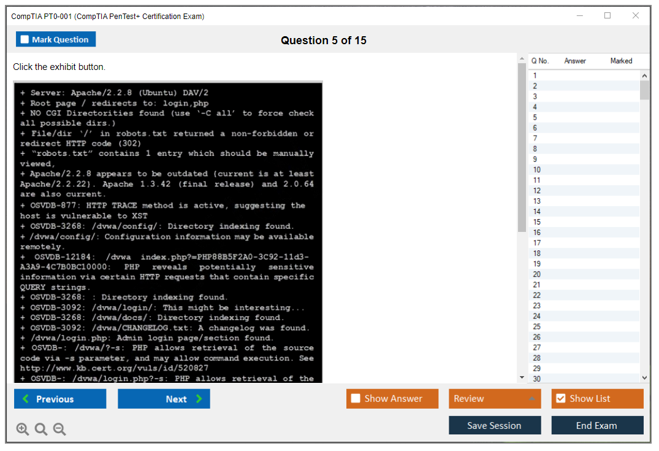Uncheck the Show List checkbox

(560, 399)
